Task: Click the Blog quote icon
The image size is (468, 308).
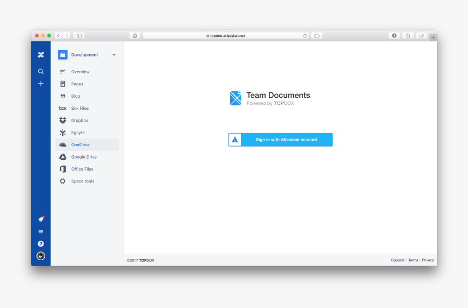Action: [x=63, y=96]
